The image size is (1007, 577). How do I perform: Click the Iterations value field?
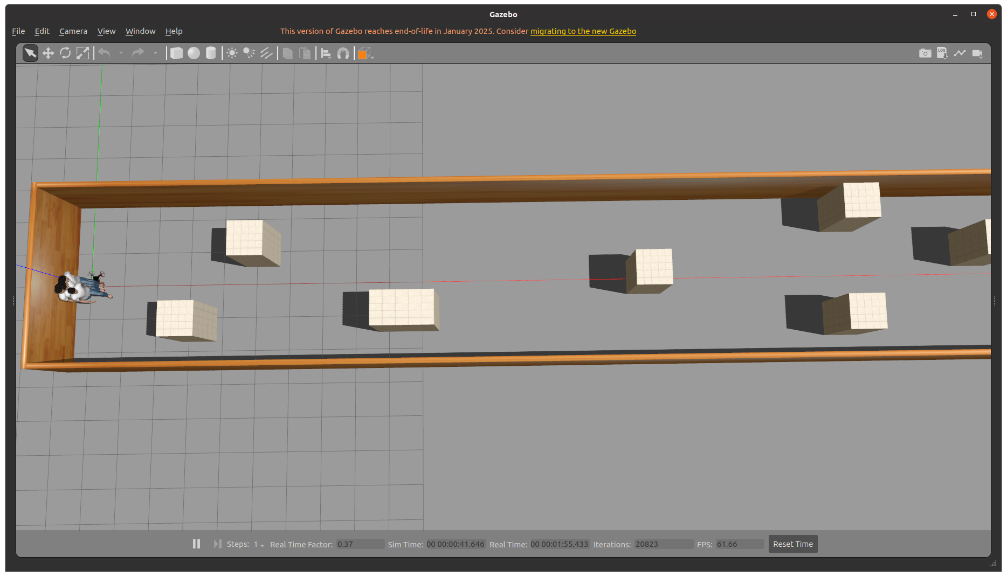pyautogui.click(x=664, y=544)
